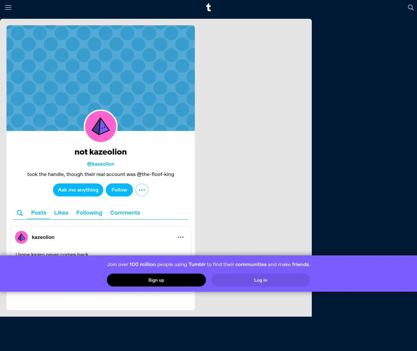The height and width of the screenshot is (351, 417).
Task: Click the black Sign up button
Action: click(x=156, y=280)
